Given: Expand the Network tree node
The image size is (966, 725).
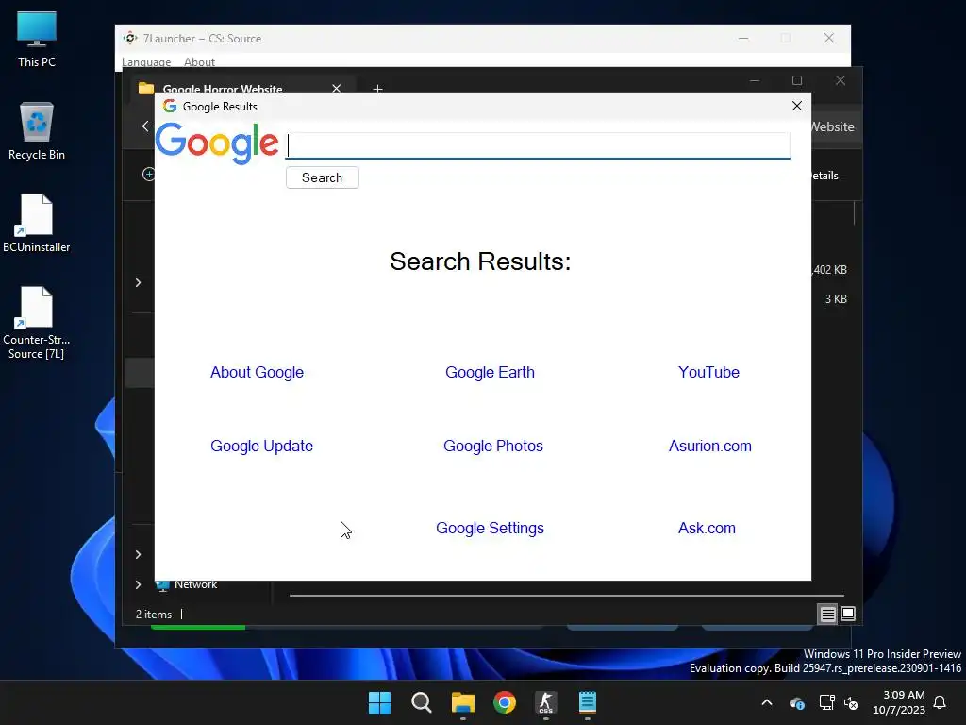Looking at the screenshot, I should point(138,584).
